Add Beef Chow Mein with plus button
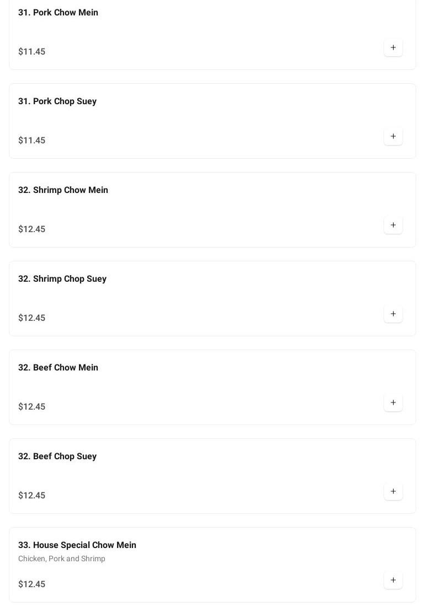Image resolution: width=425 pixels, height=607 pixels. (x=393, y=403)
